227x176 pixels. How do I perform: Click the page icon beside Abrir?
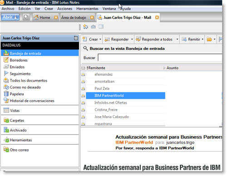[26, 17]
